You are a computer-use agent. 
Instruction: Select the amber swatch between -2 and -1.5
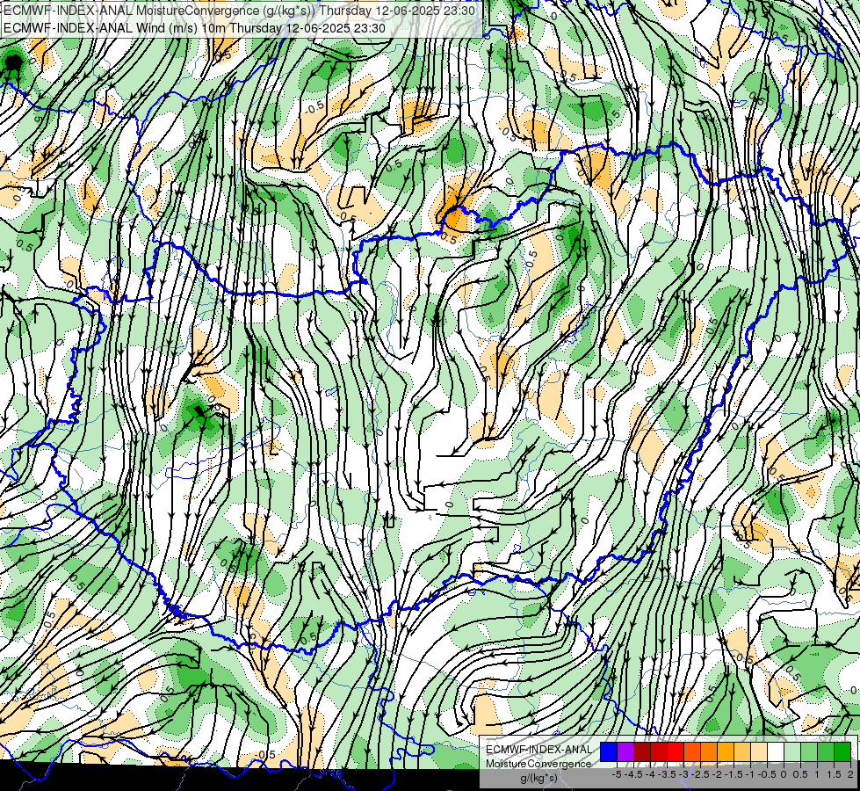click(726, 751)
